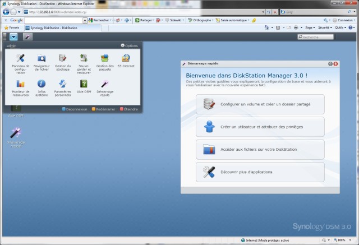Click the IE help question mark icon
359x245 pixels.
(350, 27)
